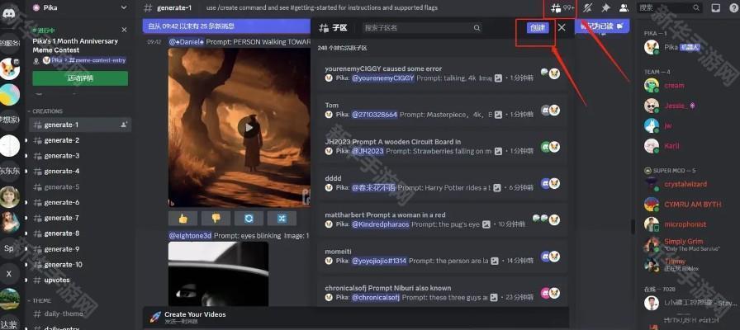
Task: Switch to the upvotes channel
Action: 58,280
